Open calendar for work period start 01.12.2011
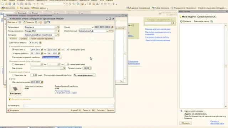The height and width of the screenshot is (128, 228). click(42, 53)
